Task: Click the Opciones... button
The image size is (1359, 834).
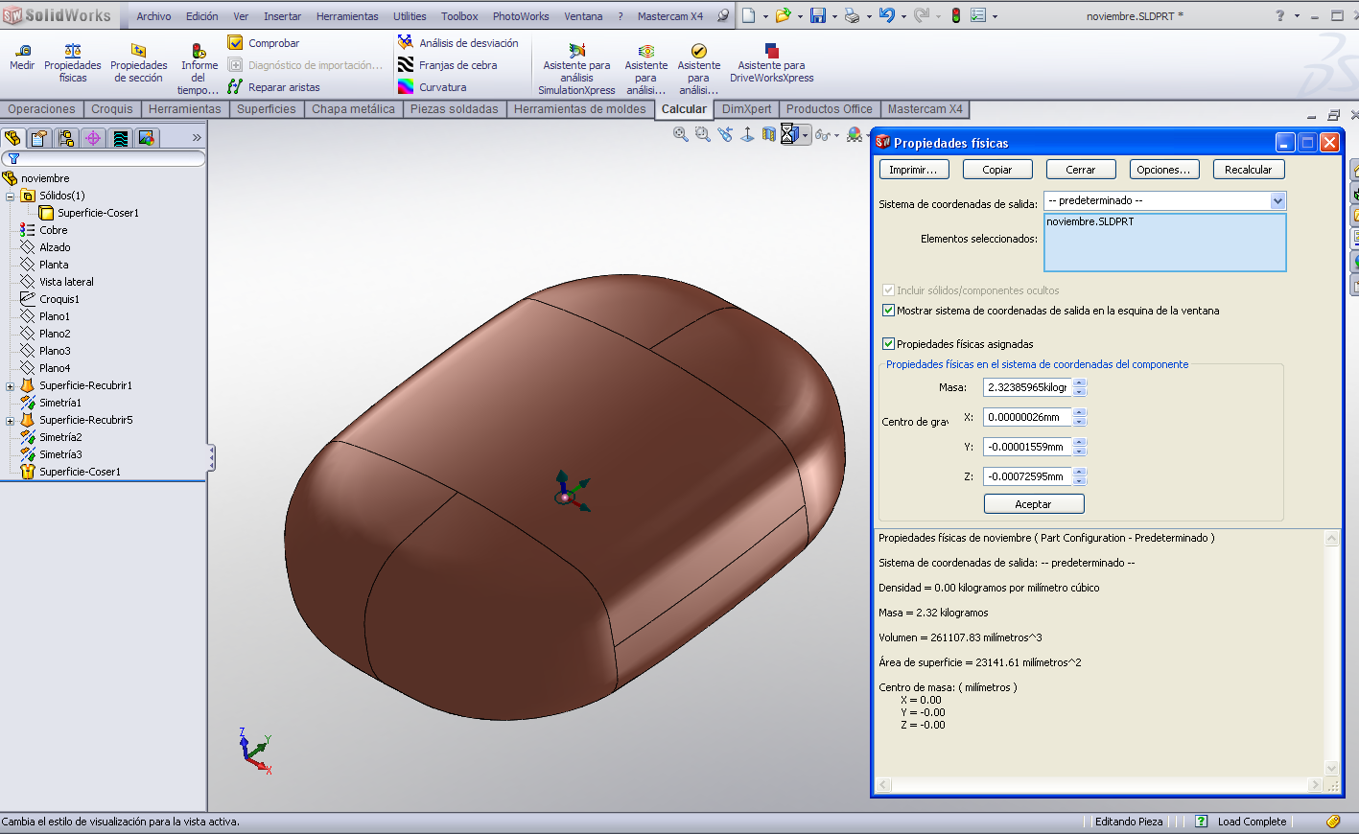Action: point(1164,170)
